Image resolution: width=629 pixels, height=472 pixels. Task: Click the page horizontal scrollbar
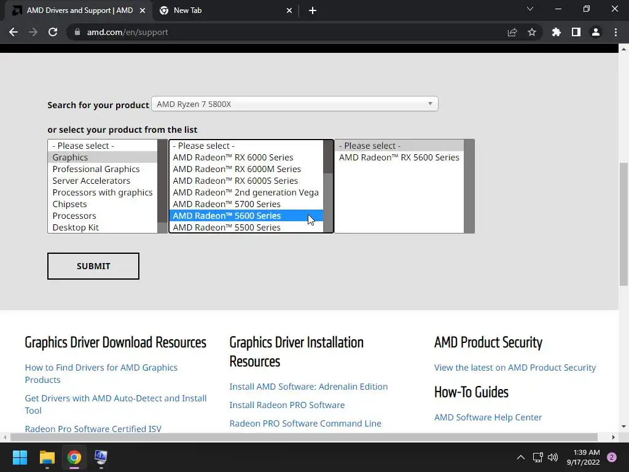pos(303,437)
